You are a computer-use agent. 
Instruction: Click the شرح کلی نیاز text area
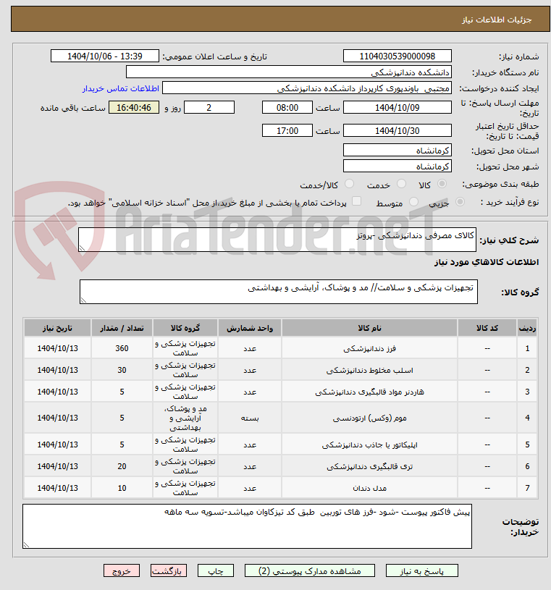click(277, 240)
